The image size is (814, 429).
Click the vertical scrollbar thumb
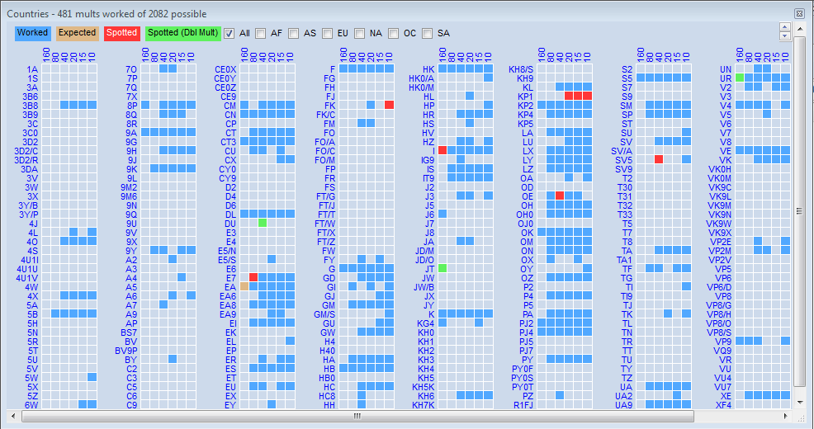click(799, 210)
